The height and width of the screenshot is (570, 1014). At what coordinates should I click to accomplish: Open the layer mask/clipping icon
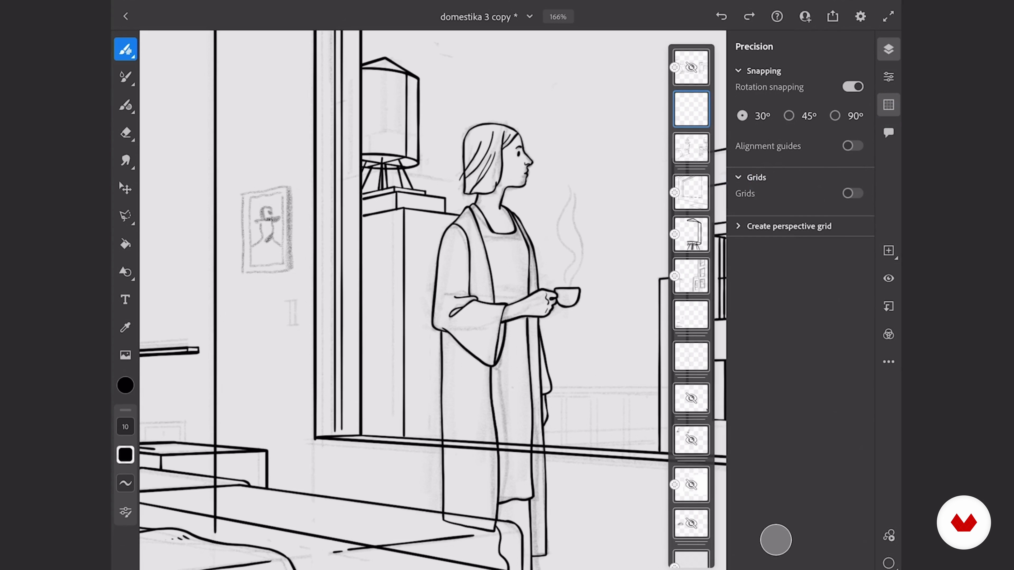pyautogui.click(x=888, y=306)
